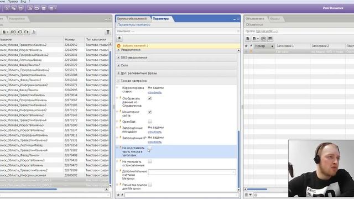The height and width of the screenshot is (199, 354).
Task: Open the Вид menu
Action: point(23,1)
